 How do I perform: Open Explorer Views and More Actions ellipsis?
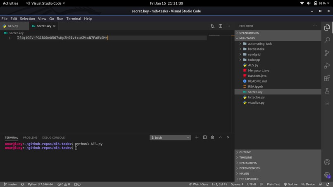pyautogui.click(x=315, y=26)
